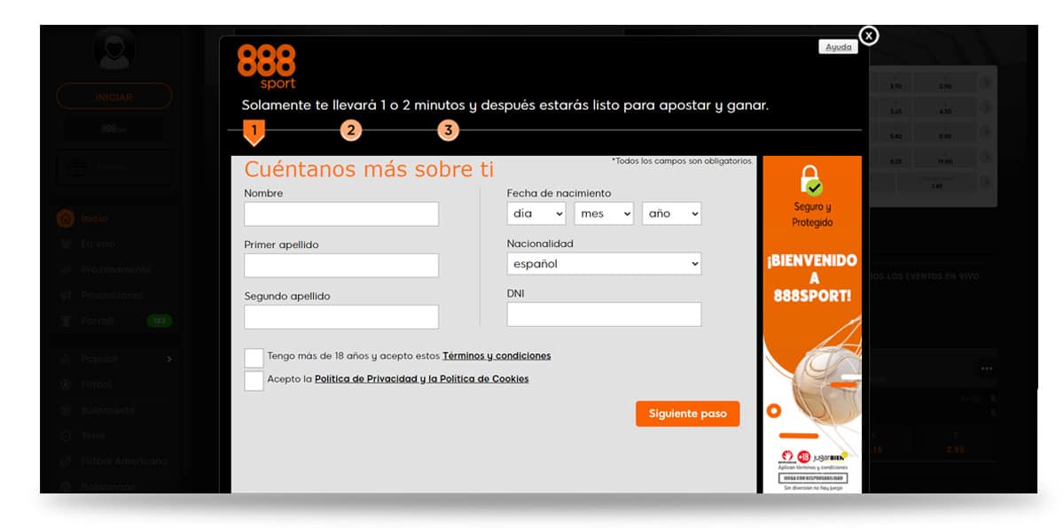Click the profile avatar icon in background page

(x=115, y=50)
